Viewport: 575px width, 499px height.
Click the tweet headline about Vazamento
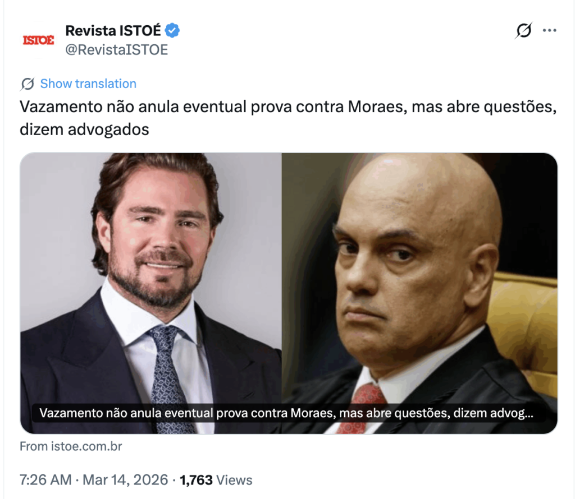click(x=288, y=118)
